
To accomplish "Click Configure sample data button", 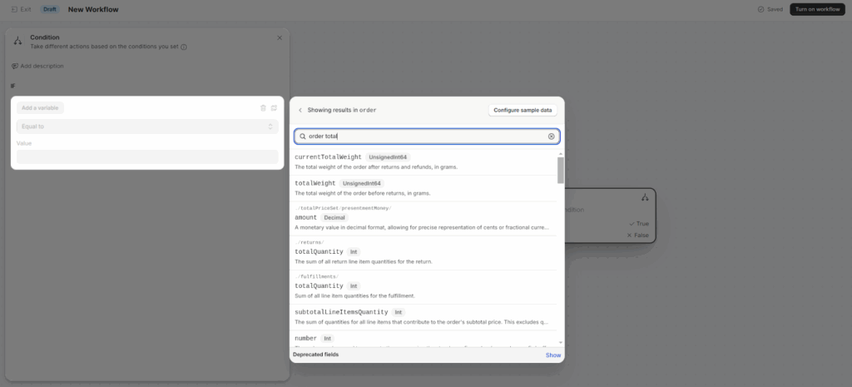I will 523,110.
